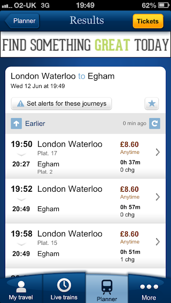Expand 19:58 journey details chevron
The width and height of the screenshot is (171, 303).
point(158,241)
